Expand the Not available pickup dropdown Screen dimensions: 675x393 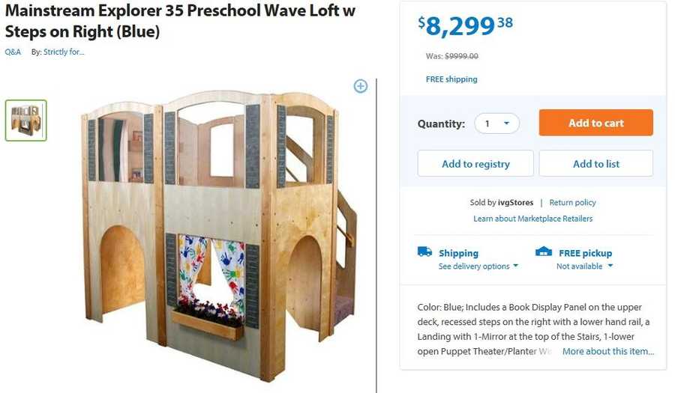tap(584, 266)
